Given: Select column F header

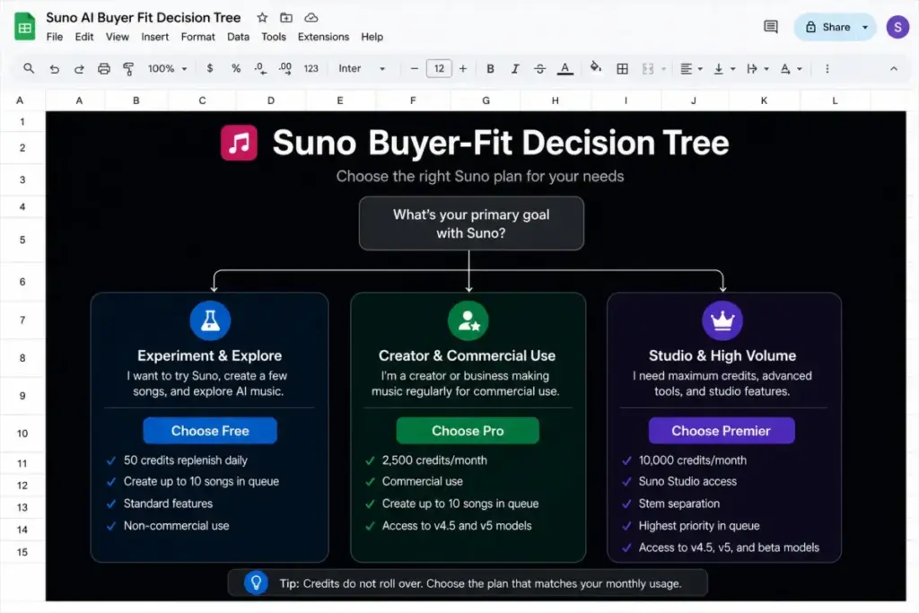Looking at the screenshot, I should click(413, 101).
